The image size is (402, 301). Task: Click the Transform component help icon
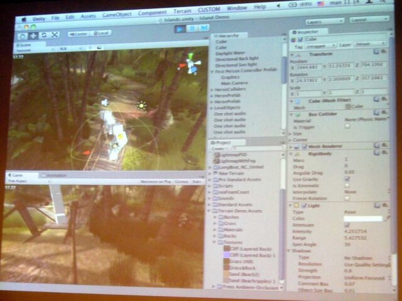376,52
